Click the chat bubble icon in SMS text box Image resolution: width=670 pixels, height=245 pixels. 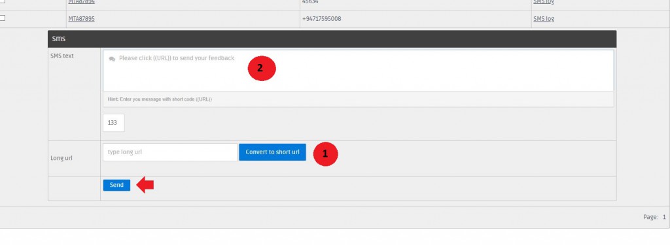coord(112,59)
